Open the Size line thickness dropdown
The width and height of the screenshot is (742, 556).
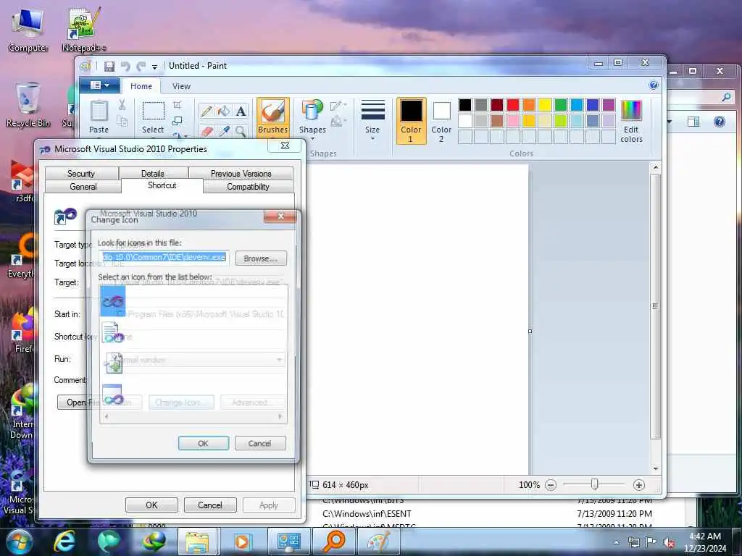coord(372,119)
